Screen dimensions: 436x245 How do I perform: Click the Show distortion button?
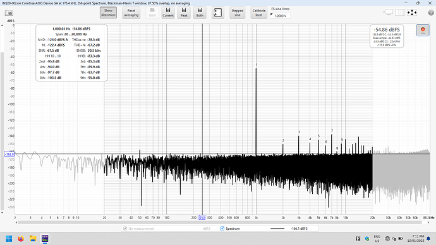[x=108, y=13]
